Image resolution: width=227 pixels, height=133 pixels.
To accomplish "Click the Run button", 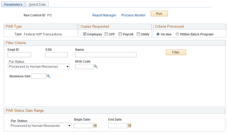I will 159,14.
